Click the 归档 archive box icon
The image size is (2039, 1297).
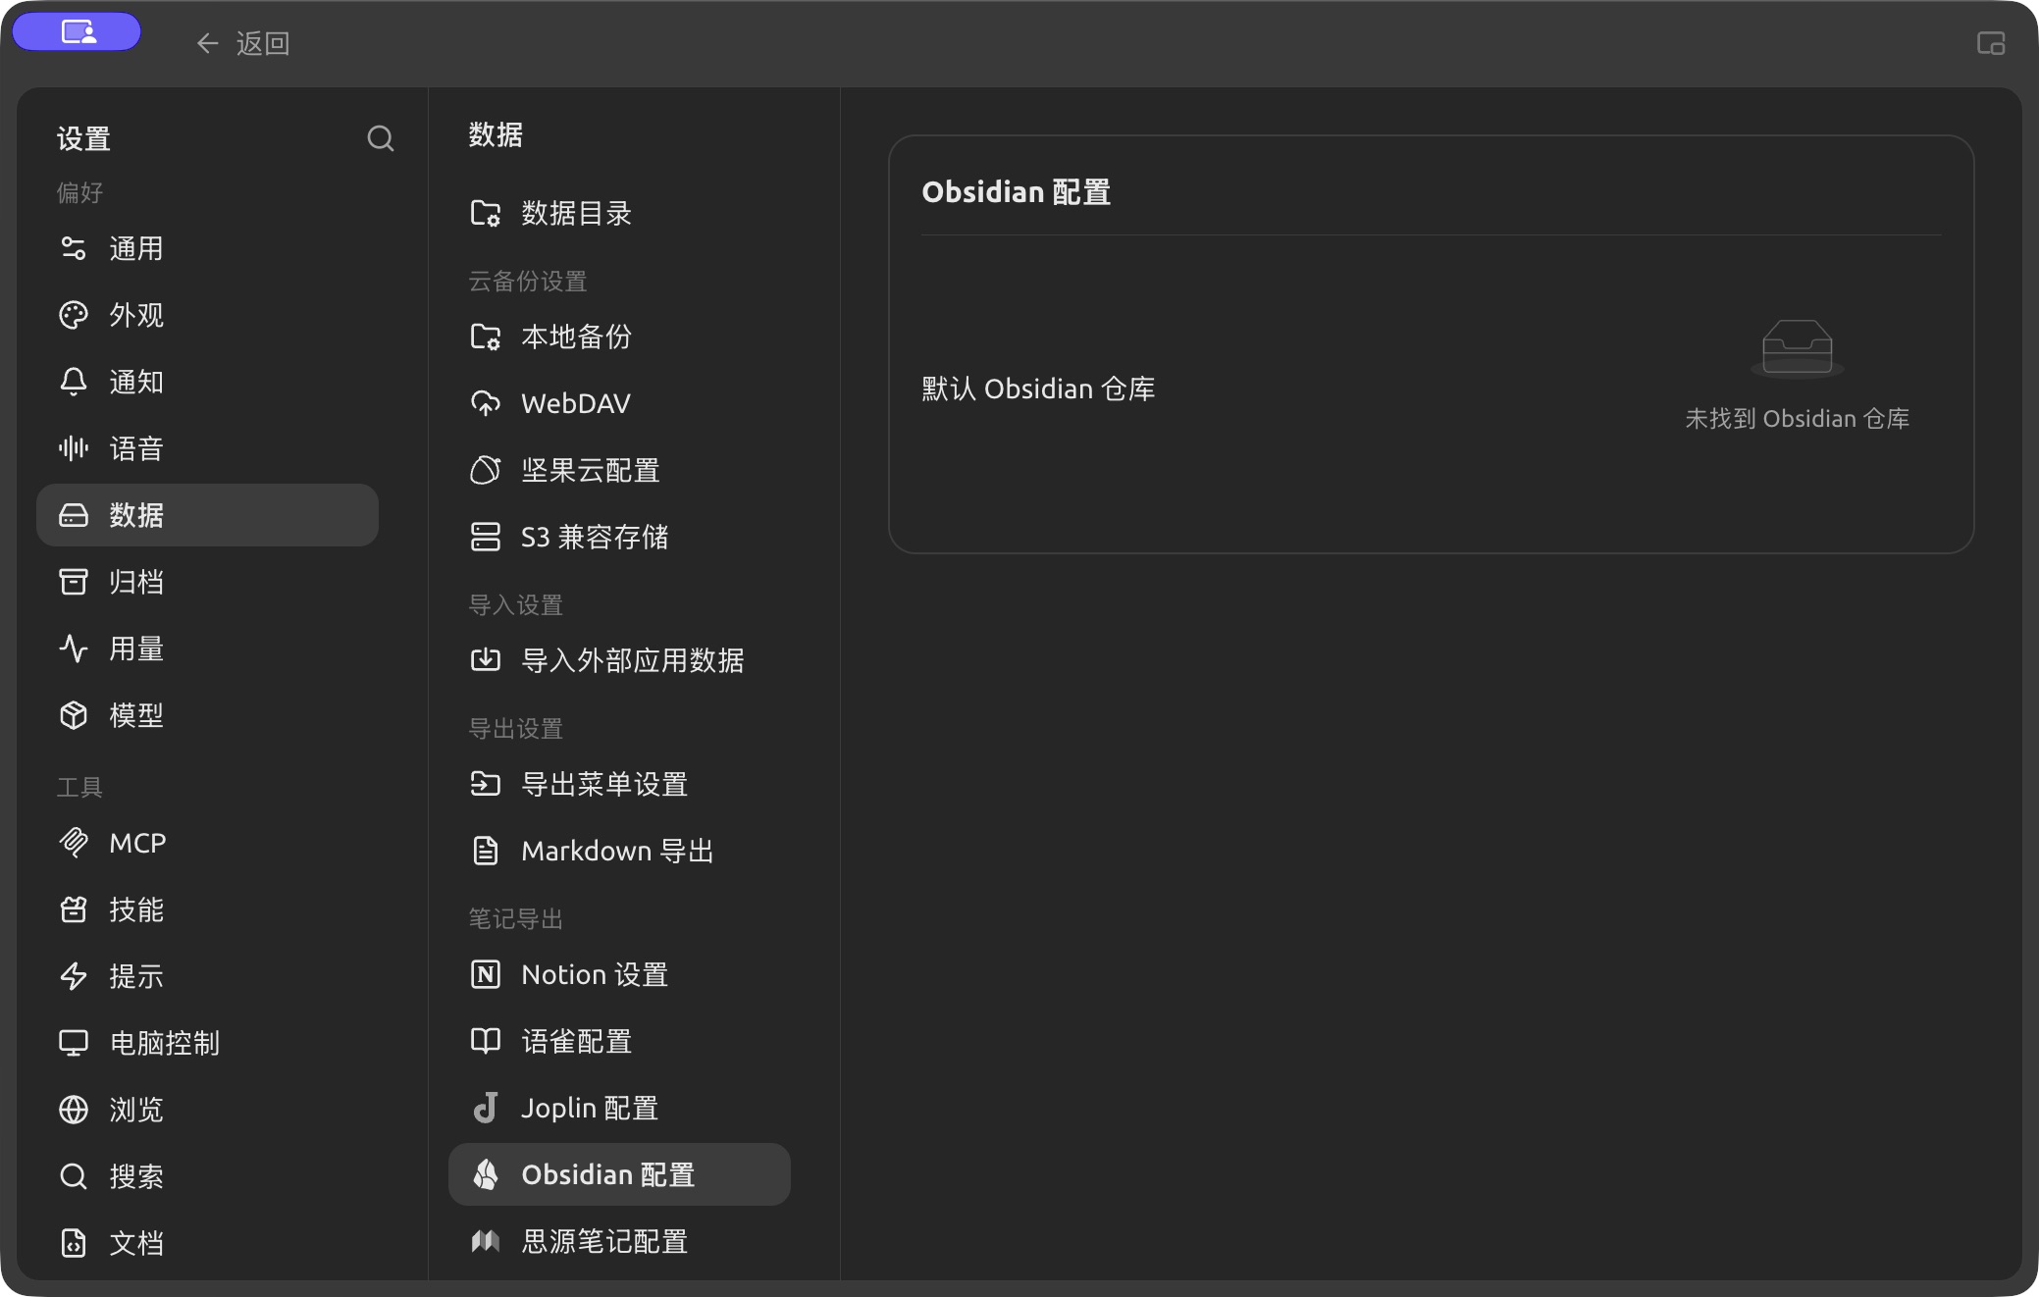coord(74,582)
